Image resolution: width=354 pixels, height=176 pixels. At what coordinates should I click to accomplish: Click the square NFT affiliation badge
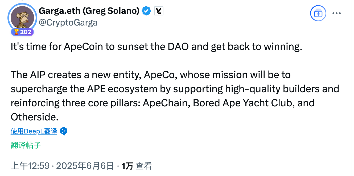coord(159,11)
